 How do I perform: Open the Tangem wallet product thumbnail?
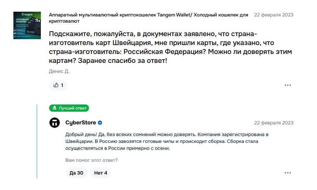point(27,25)
